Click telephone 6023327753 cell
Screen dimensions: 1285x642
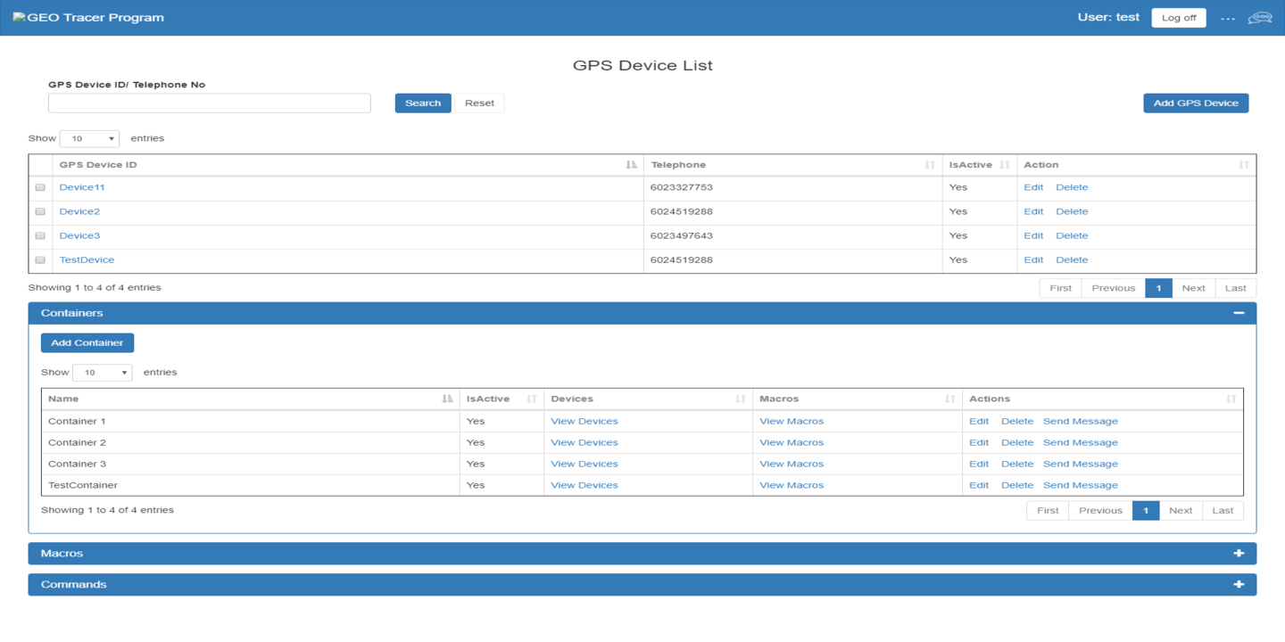coord(792,187)
